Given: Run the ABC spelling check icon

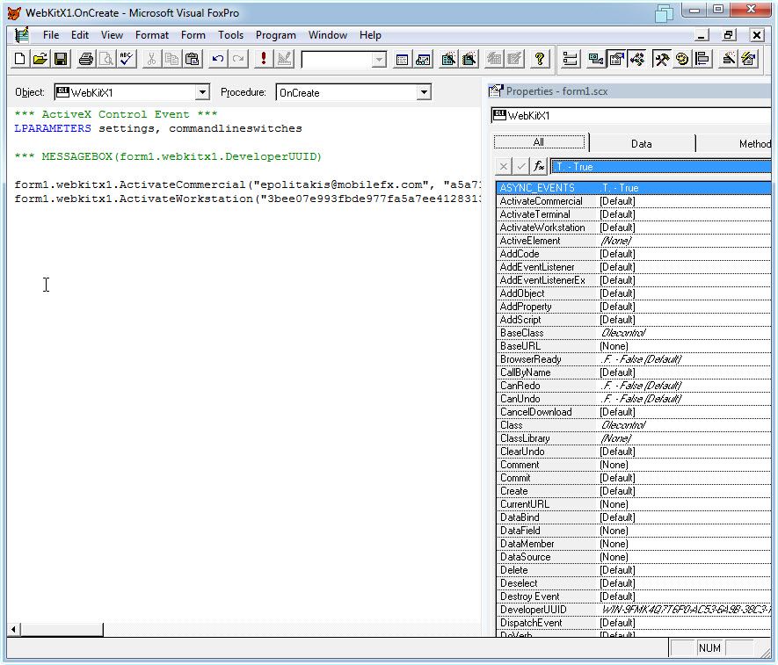Looking at the screenshot, I should (x=127, y=59).
